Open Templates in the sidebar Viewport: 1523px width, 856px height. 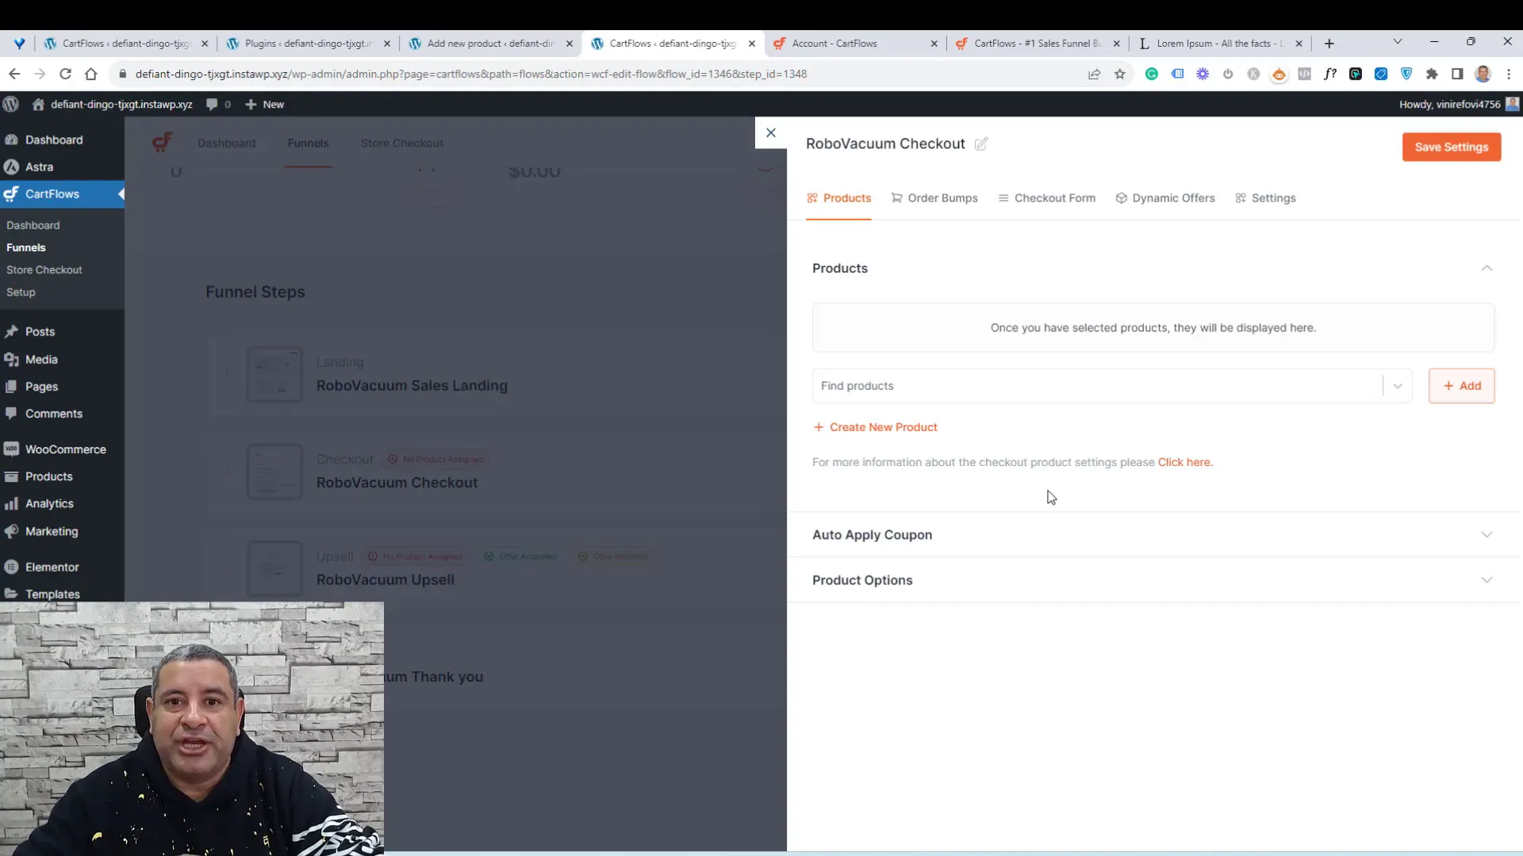pyautogui.click(x=52, y=594)
